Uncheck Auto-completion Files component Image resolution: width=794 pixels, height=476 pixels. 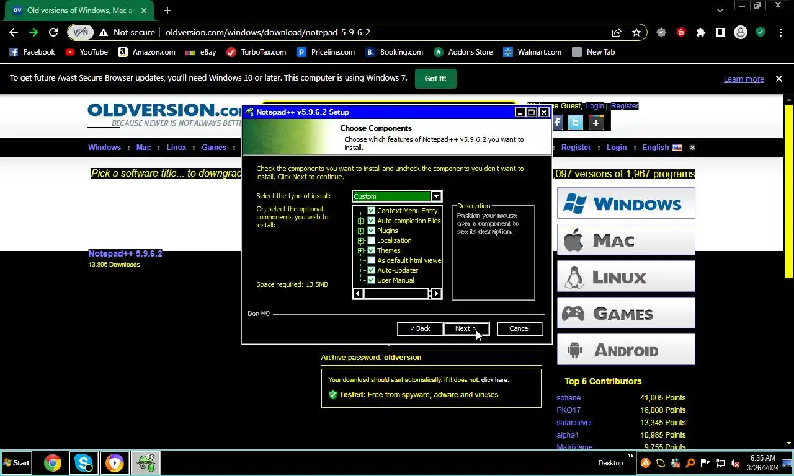pyautogui.click(x=372, y=221)
